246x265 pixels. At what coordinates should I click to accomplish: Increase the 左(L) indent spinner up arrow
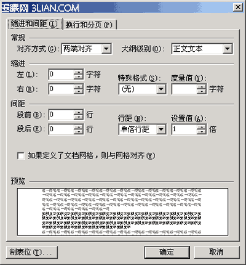(79, 71)
